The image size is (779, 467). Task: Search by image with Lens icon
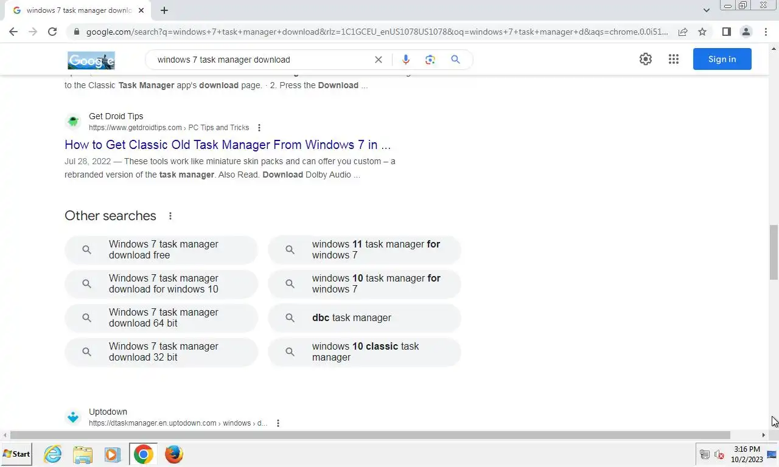(x=430, y=60)
